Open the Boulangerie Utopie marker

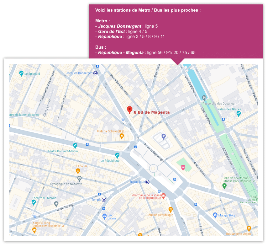point(249,228)
